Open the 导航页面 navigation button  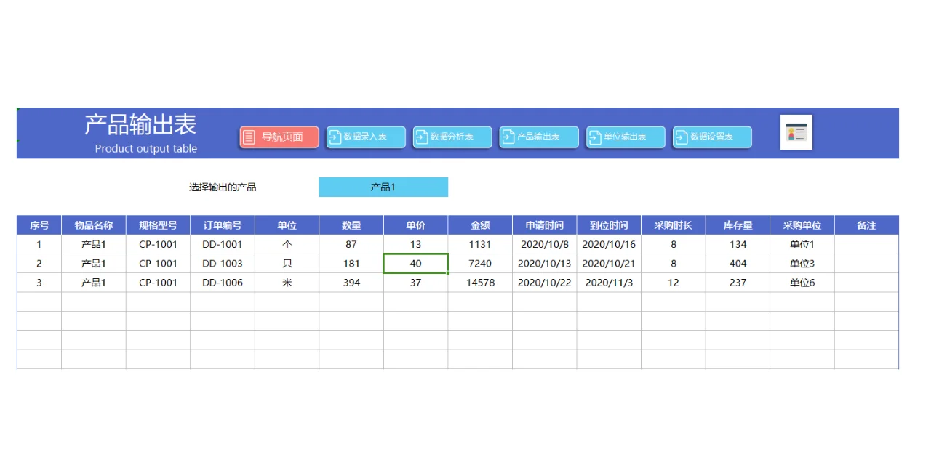pos(279,137)
